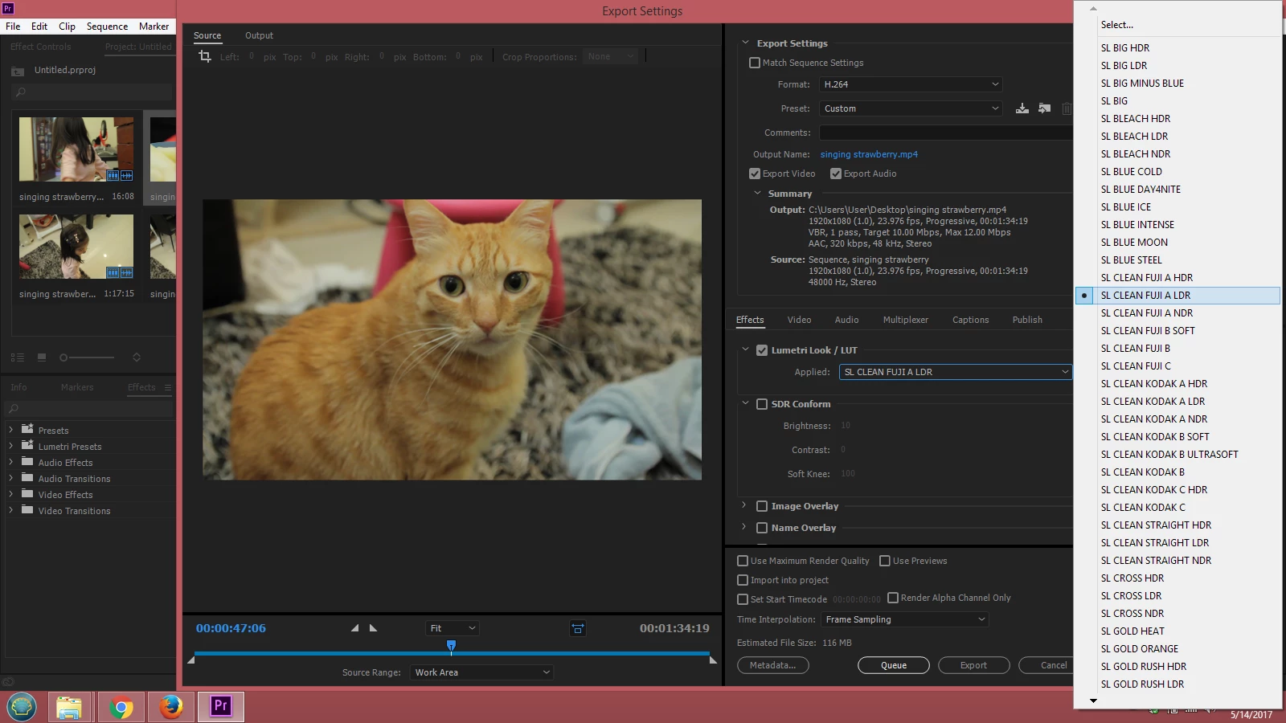Click the crop tool icon in Source tab
The image size is (1286, 723).
click(x=205, y=56)
